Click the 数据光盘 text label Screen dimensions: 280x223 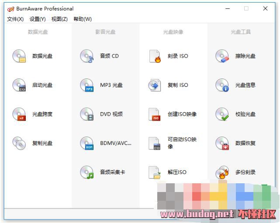pos(42,56)
